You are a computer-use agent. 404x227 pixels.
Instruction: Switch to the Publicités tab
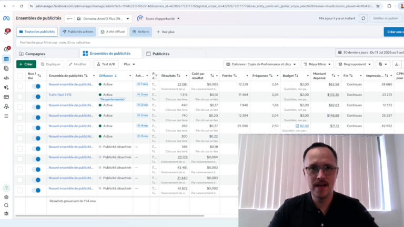174,54
